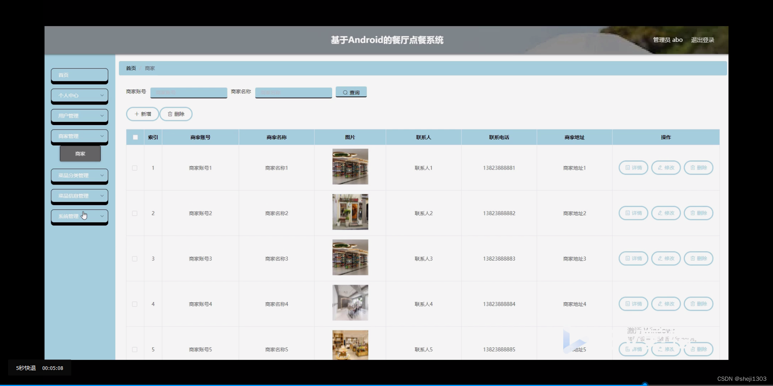Select the 商家 submenu item
Viewport: 773px width, 386px height.
(x=80, y=154)
